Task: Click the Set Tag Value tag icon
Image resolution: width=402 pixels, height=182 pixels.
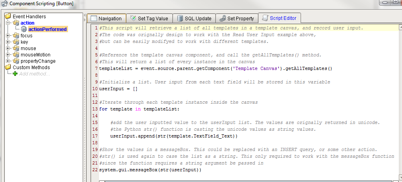Action: point(133,18)
